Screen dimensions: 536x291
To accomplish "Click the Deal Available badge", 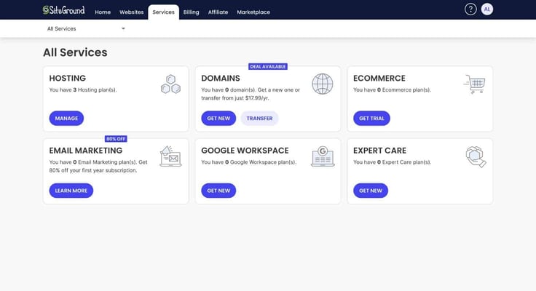I will (x=268, y=67).
